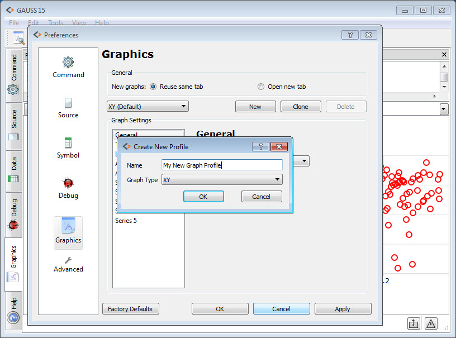Enable the Reuse same tab option
The image size is (456, 338).
pyautogui.click(x=153, y=87)
